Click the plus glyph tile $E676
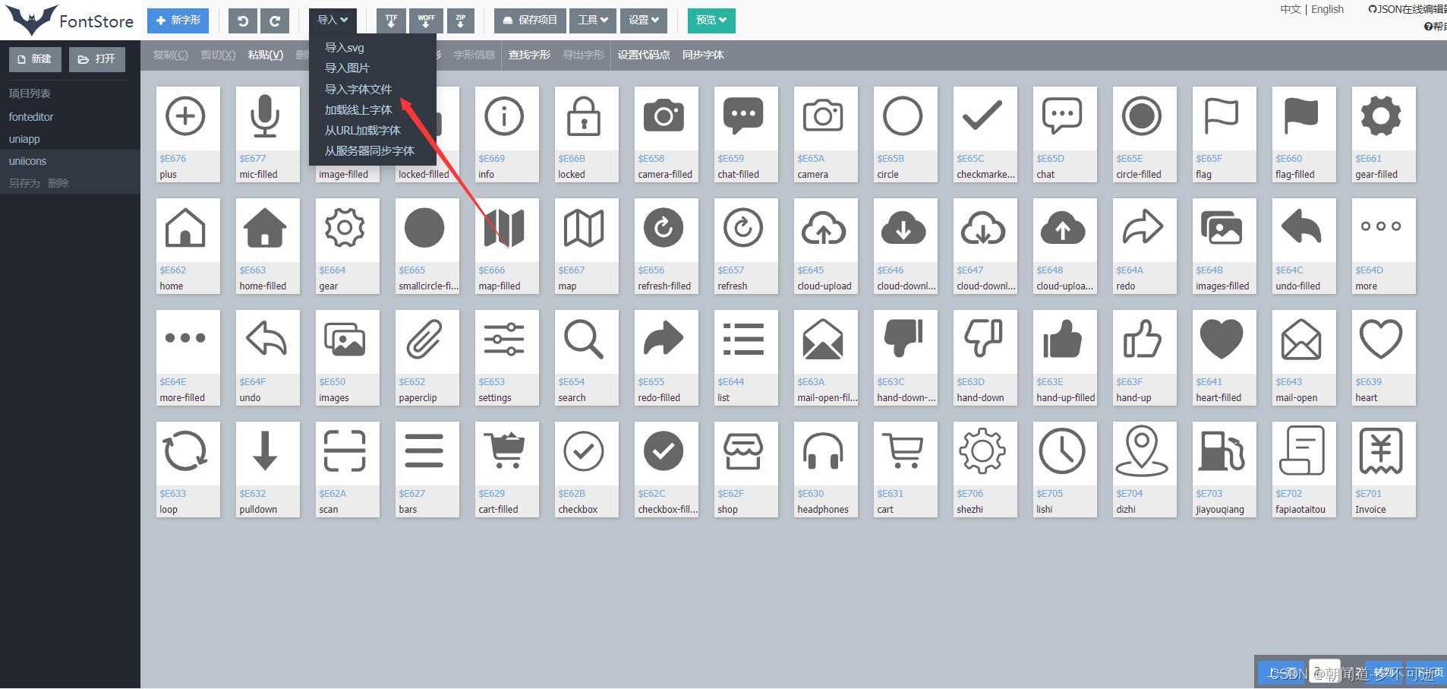This screenshot has width=1447, height=689. click(188, 134)
